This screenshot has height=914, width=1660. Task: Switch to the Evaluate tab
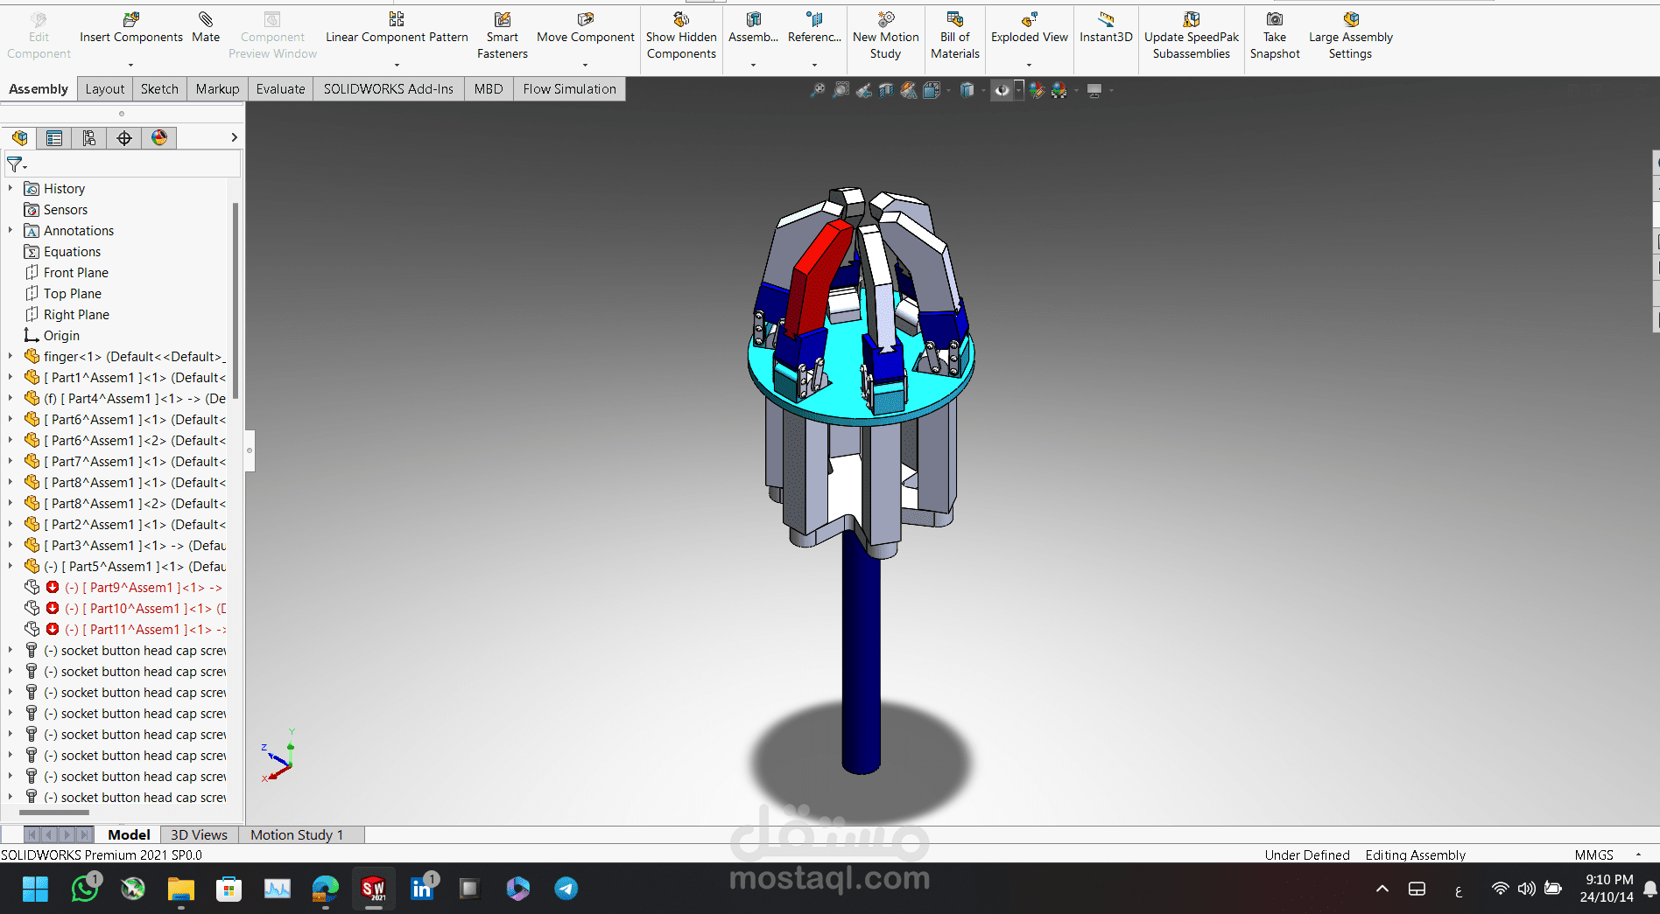click(x=280, y=89)
